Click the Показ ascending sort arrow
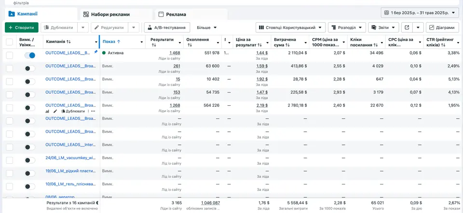The image size is (463, 213). [119, 42]
